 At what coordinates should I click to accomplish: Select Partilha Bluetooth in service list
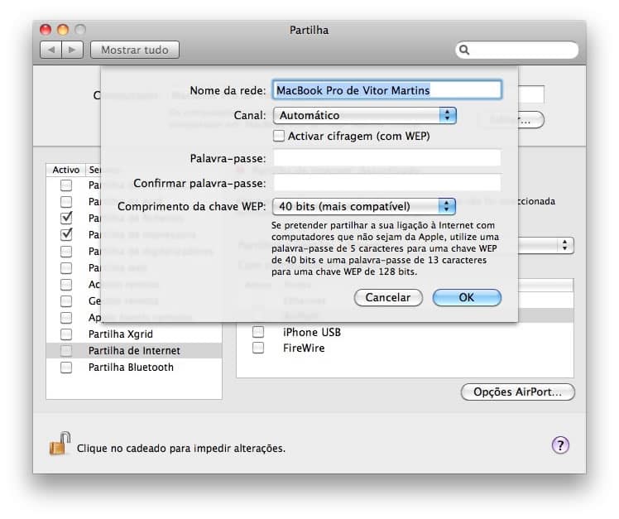click(x=134, y=368)
